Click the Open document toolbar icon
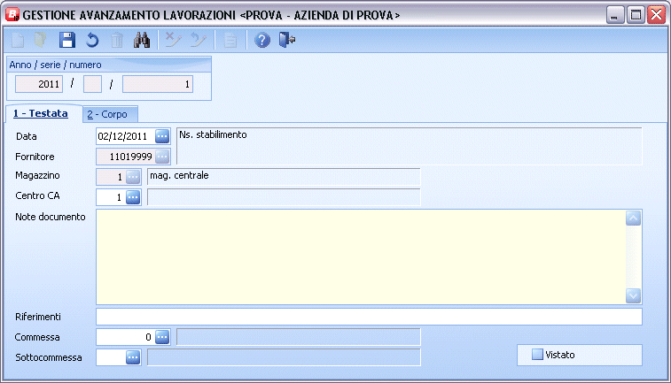The width and height of the screenshot is (671, 383). pos(41,40)
